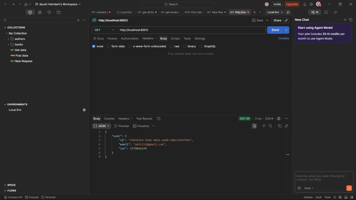Screen dimensions: 356x200
Task: Open the folder icon in sidebar toolbar
Action: click(59, 12)
